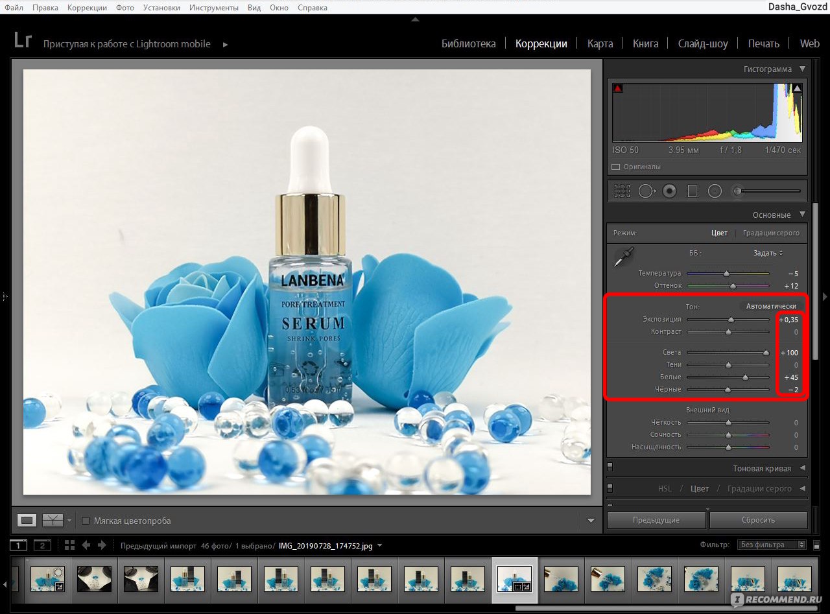Screen dimensions: 830x614
Task: Expand the Тоновая кривая panel
Action: [802, 468]
